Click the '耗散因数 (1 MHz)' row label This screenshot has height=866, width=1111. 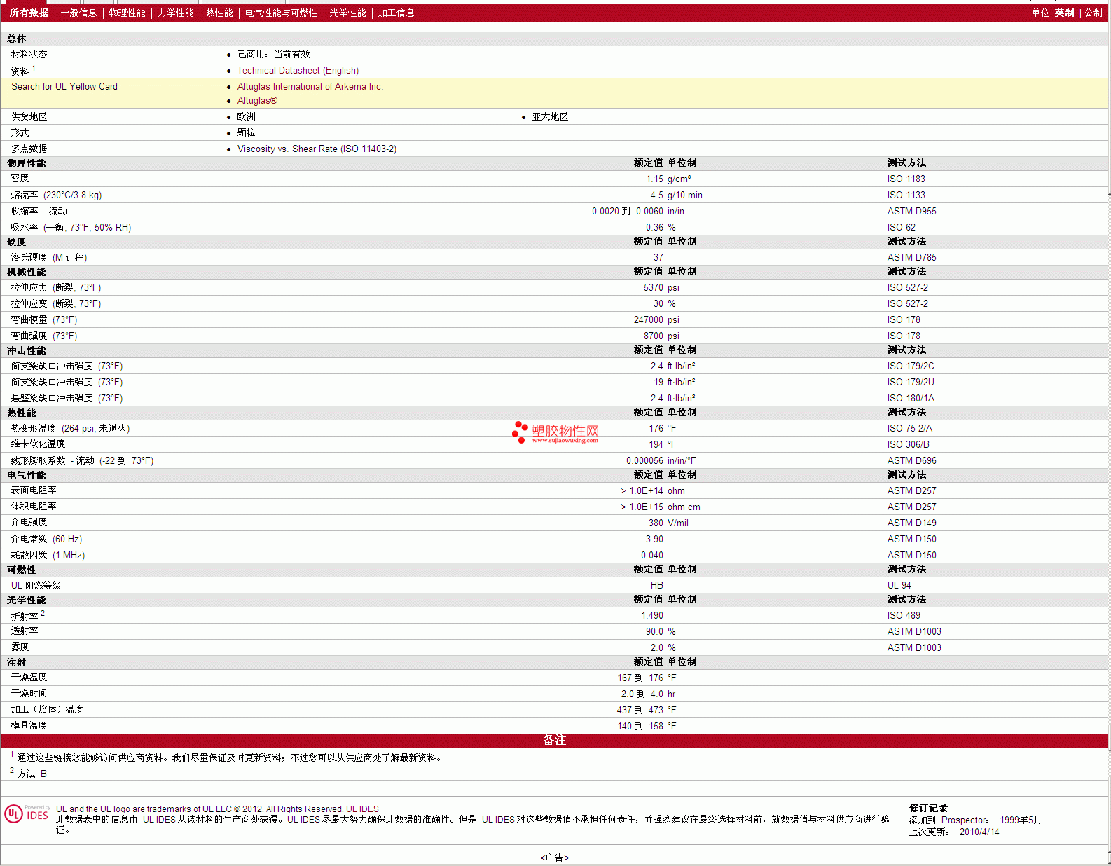pyautogui.click(x=48, y=555)
